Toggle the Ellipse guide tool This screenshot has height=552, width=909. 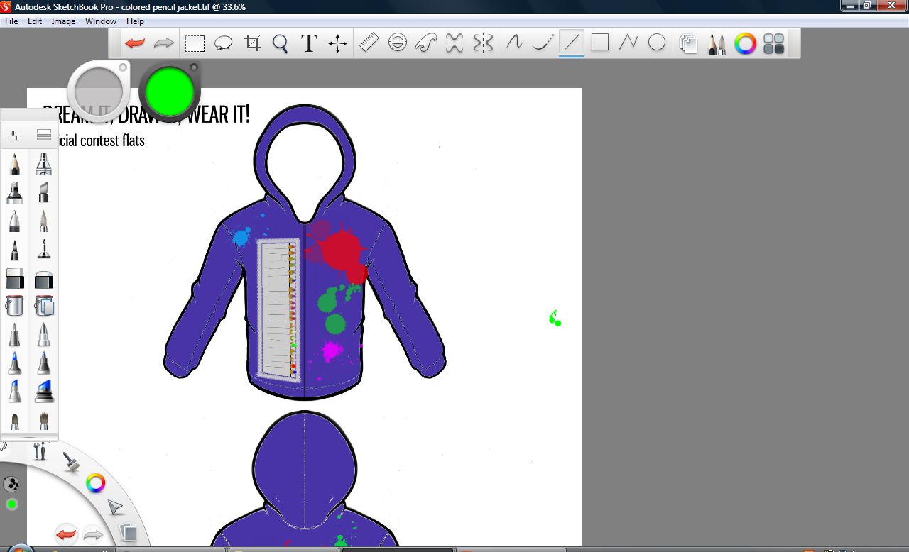coord(398,43)
